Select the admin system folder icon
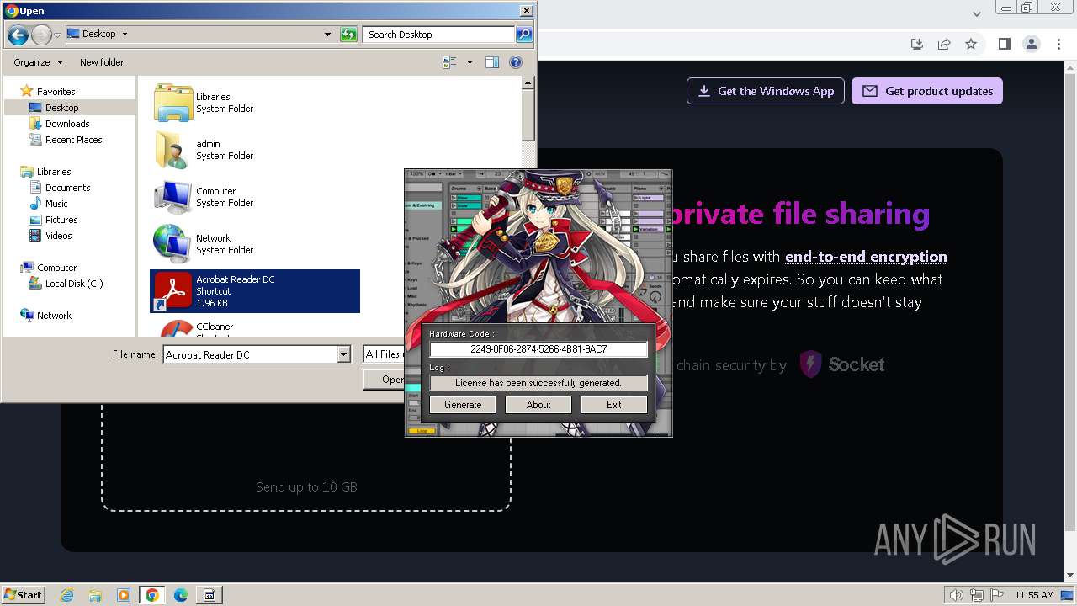 (173, 150)
